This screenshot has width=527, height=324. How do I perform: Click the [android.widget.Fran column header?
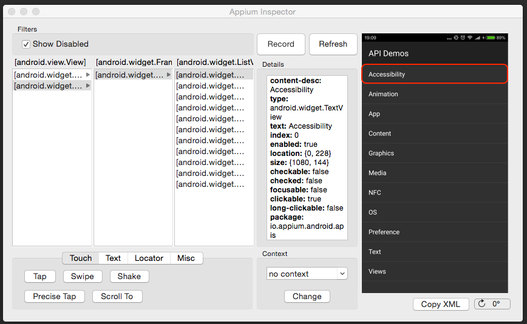(x=134, y=62)
